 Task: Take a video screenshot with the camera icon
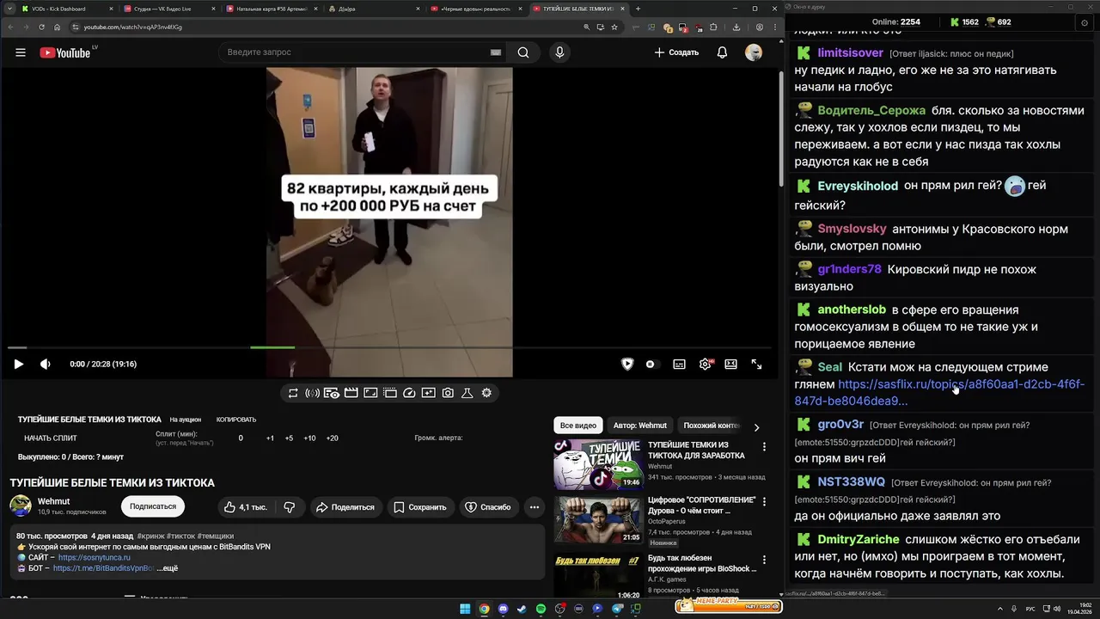point(448,393)
